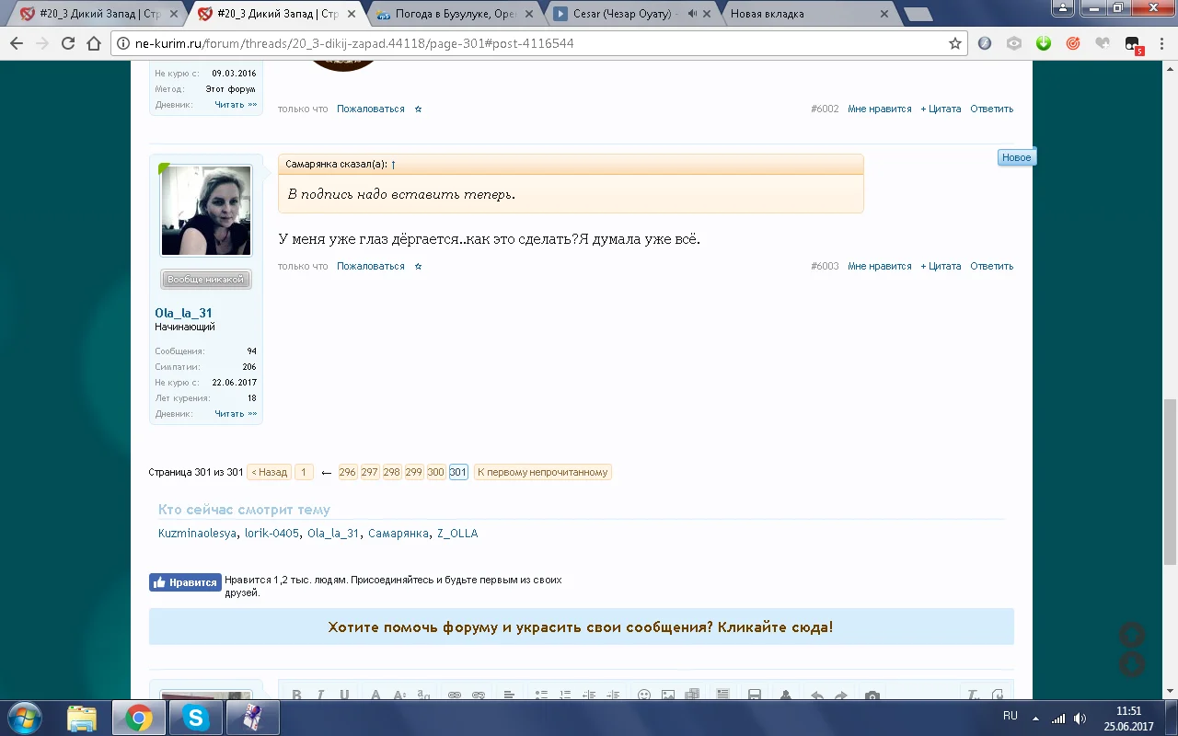The width and height of the screenshot is (1178, 736).
Task: Open Ola_la_31's diary via Читать »»
Action: pos(236,414)
